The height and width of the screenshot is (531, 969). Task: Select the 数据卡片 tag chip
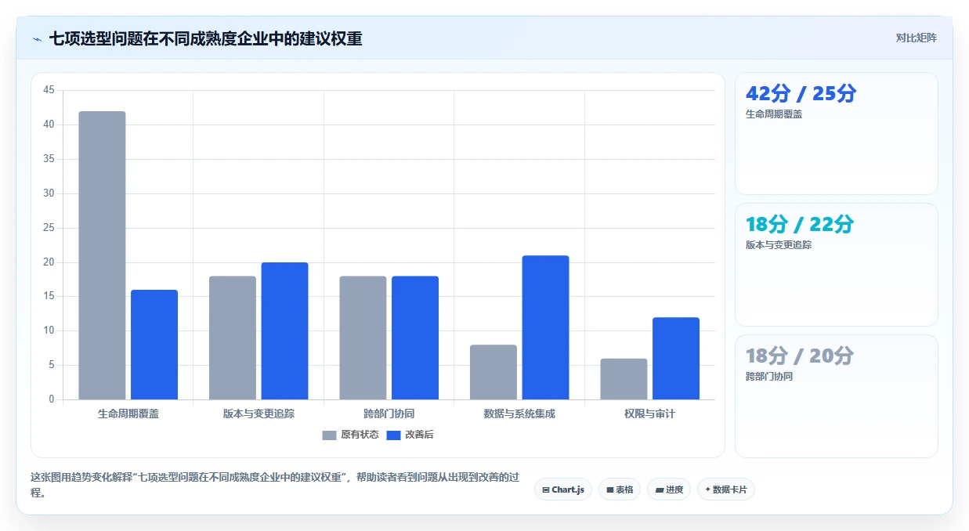click(726, 489)
